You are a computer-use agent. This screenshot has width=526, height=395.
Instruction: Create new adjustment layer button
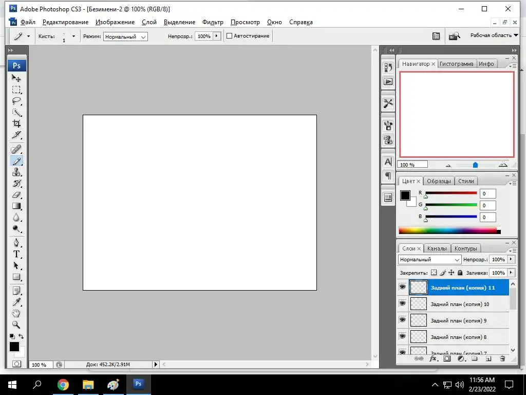[x=461, y=358]
